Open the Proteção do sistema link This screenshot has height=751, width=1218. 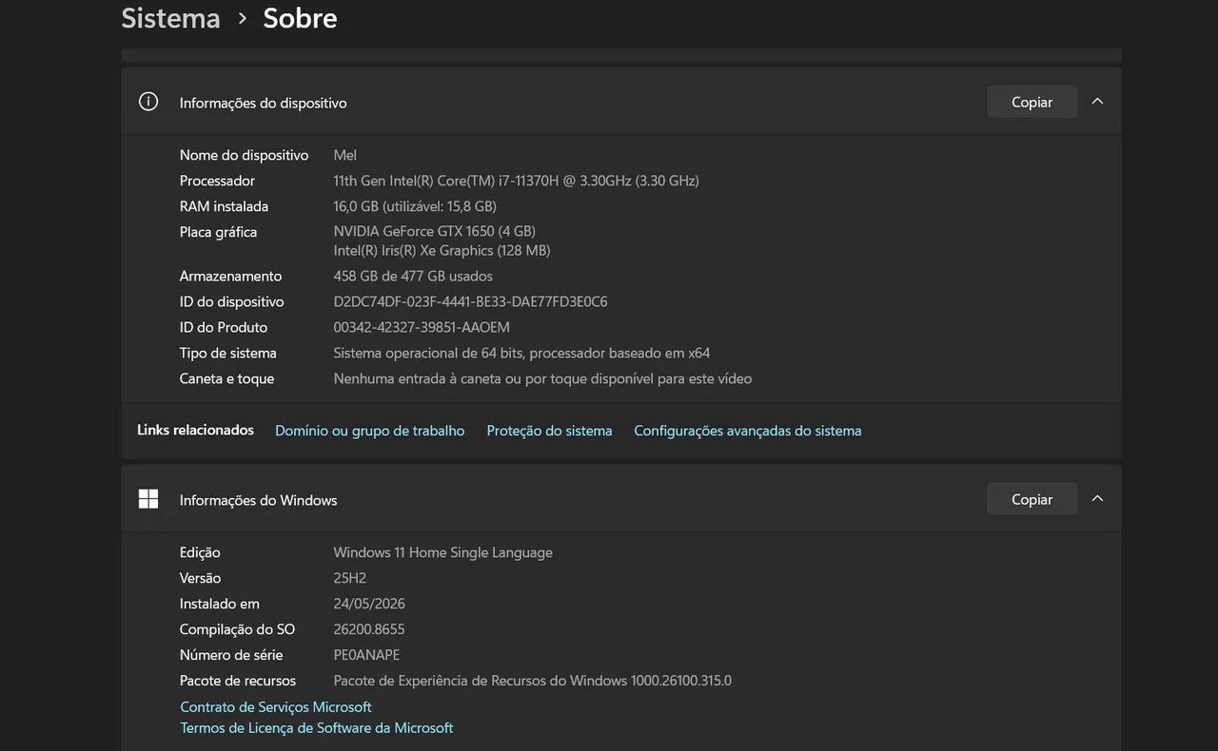pos(549,431)
